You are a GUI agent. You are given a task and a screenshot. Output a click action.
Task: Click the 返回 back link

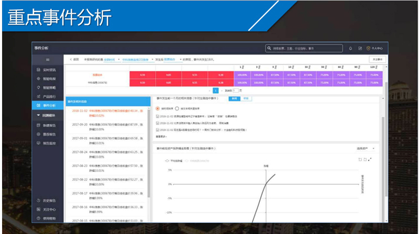[x=73, y=60]
